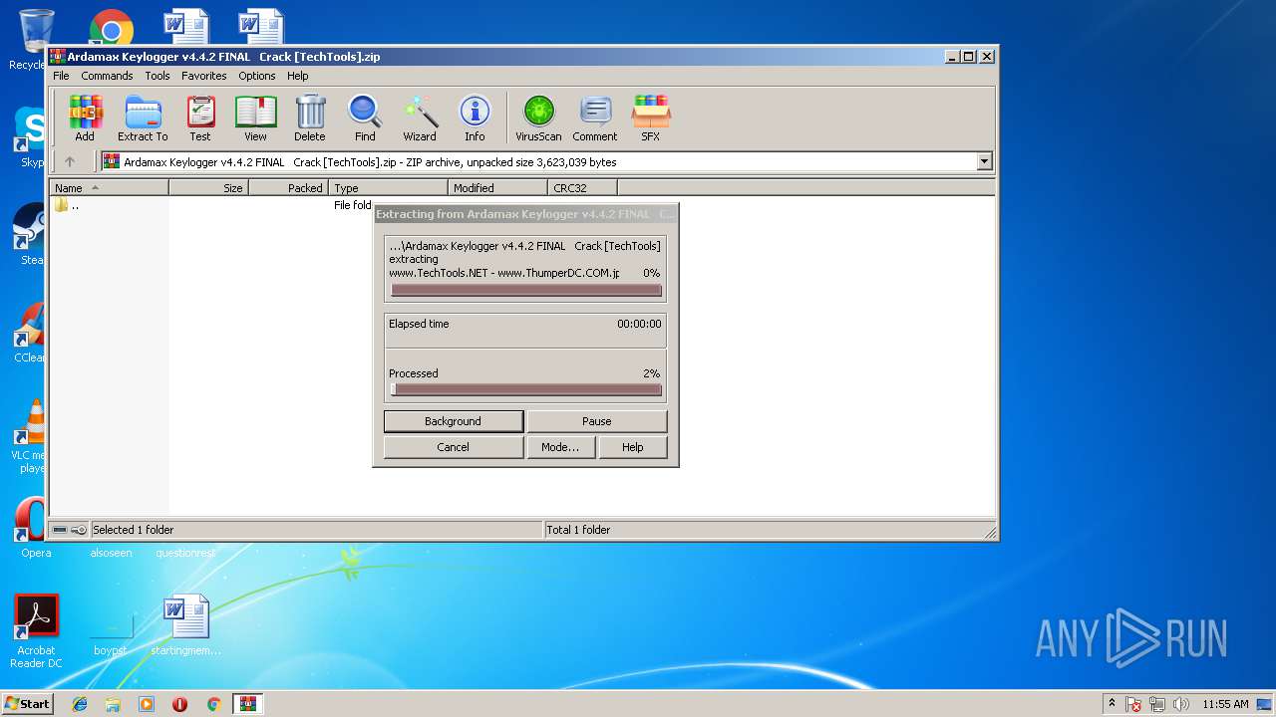Open Opera from the taskbar
Image resolution: width=1276 pixels, height=717 pixels.
point(180,704)
